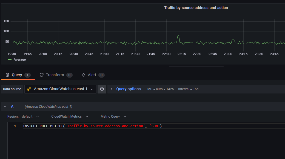The image size is (285, 159).
Task: Click the green Average series marker
Action: (10, 59)
